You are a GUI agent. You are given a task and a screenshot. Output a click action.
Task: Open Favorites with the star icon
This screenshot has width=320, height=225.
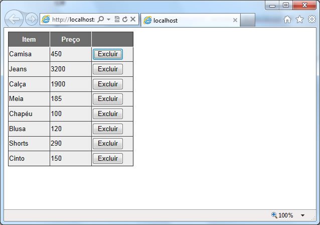pyautogui.click(x=299, y=20)
